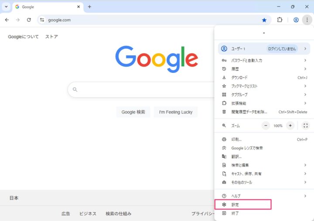This screenshot has width=314, height=221.
Task: Click the Google search input box
Action: [141, 89]
